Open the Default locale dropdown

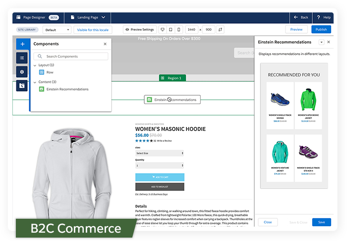pyautogui.click(x=57, y=30)
